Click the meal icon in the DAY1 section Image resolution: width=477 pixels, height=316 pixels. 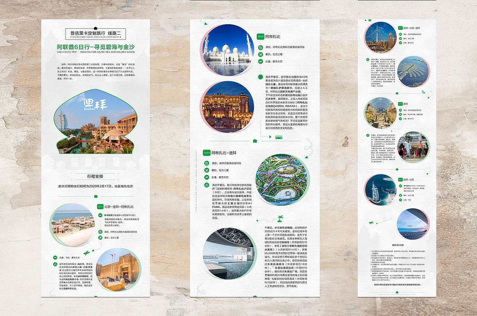coord(100,238)
